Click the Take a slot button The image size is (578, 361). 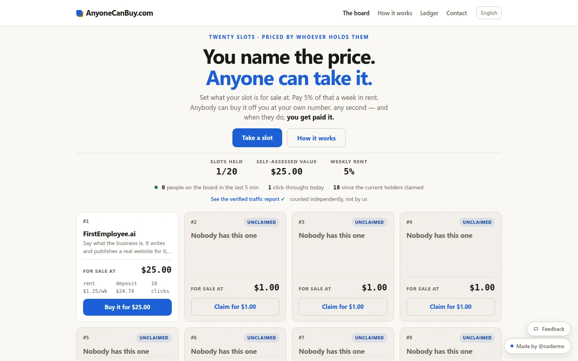(x=257, y=138)
